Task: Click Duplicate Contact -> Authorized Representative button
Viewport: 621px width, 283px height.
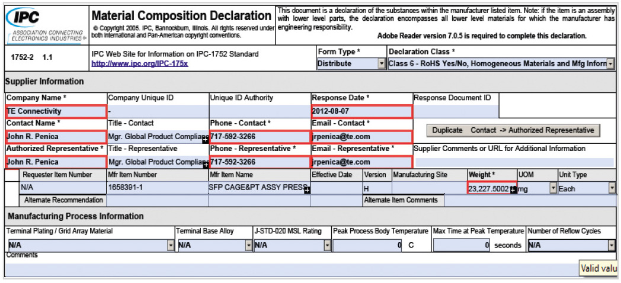Action: 513,130
